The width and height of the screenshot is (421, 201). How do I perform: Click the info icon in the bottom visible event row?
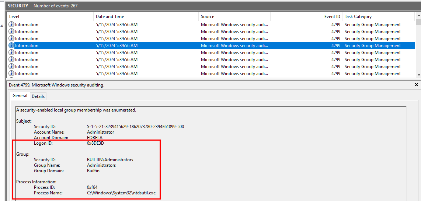tap(11, 74)
